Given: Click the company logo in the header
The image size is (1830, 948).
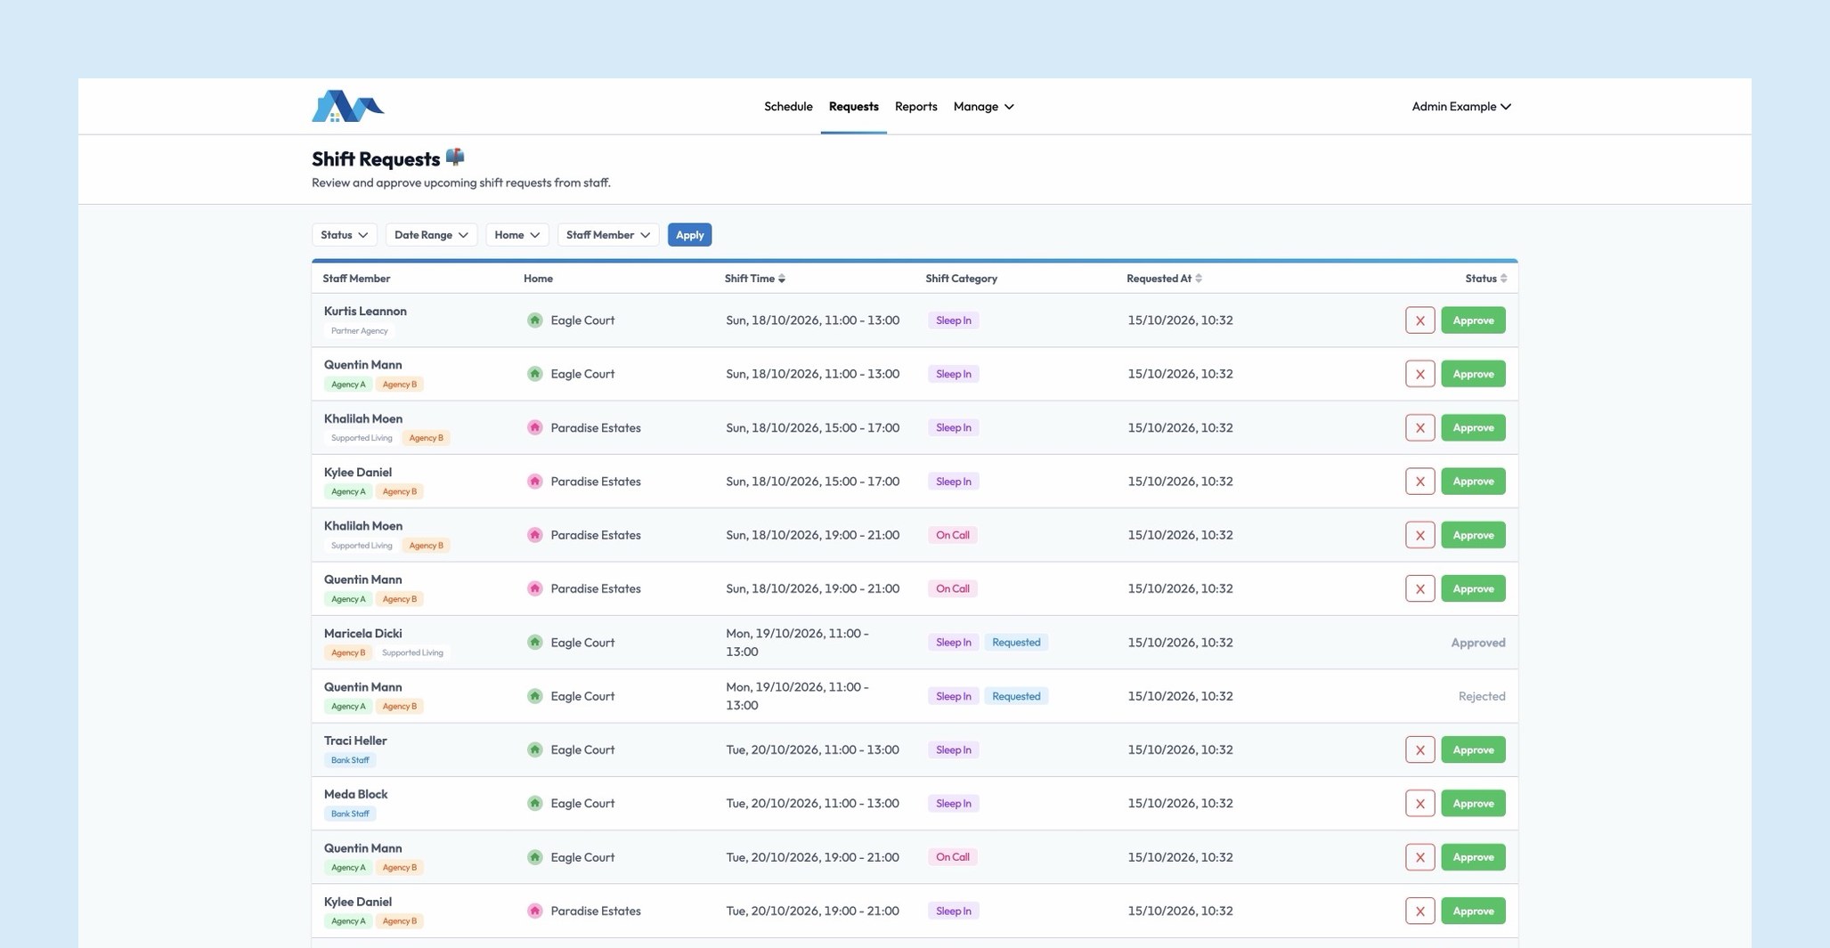Looking at the screenshot, I should tap(348, 106).
